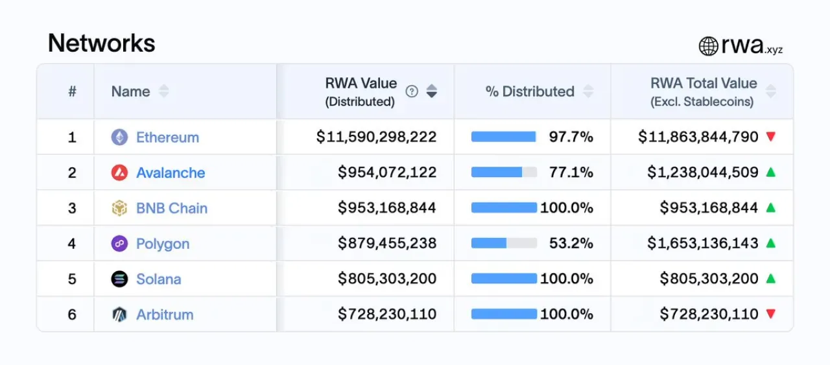Click the Arbitrum logo icon
The height and width of the screenshot is (365, 830).
[x=119, y=314]
